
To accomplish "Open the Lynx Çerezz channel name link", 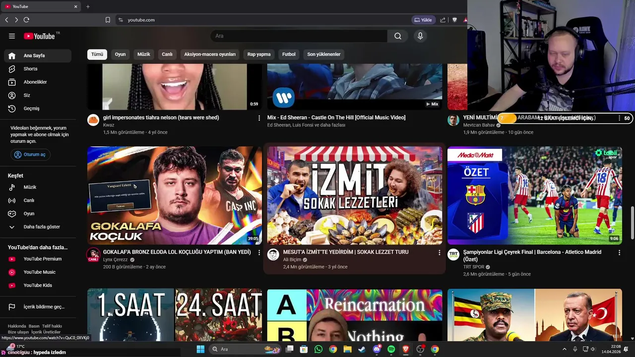I will (116, 260).
